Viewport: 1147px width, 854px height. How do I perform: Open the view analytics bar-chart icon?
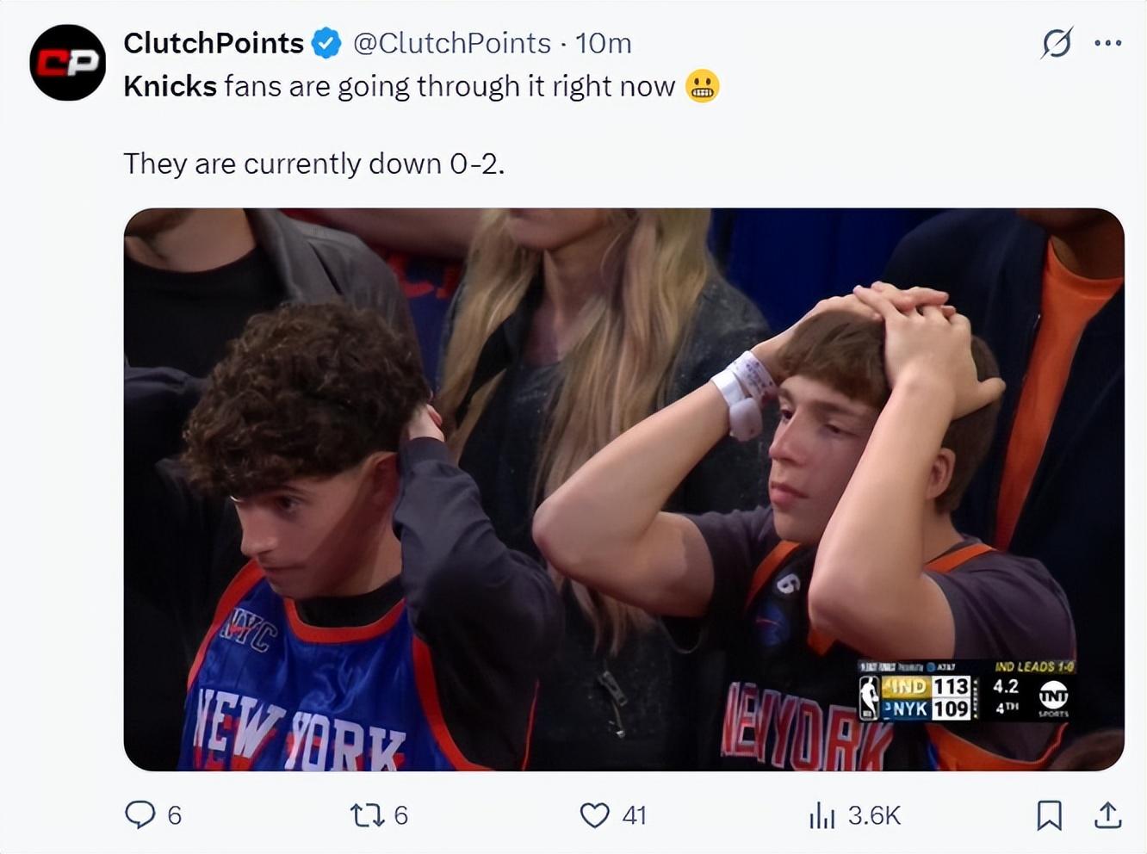[x=821, y=814]
